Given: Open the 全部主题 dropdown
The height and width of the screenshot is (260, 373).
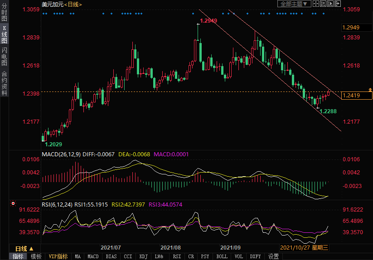Looking at the screenshot, I should (x=294, y=4).
